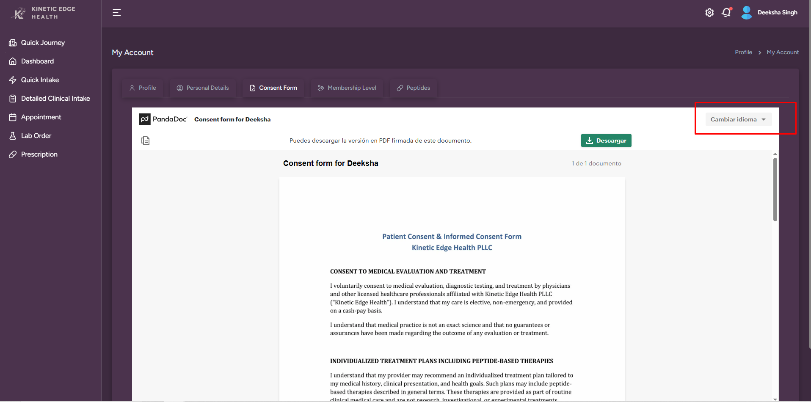
Task: Switch to the Personal Details tab
Action: (x=203, y=88)
